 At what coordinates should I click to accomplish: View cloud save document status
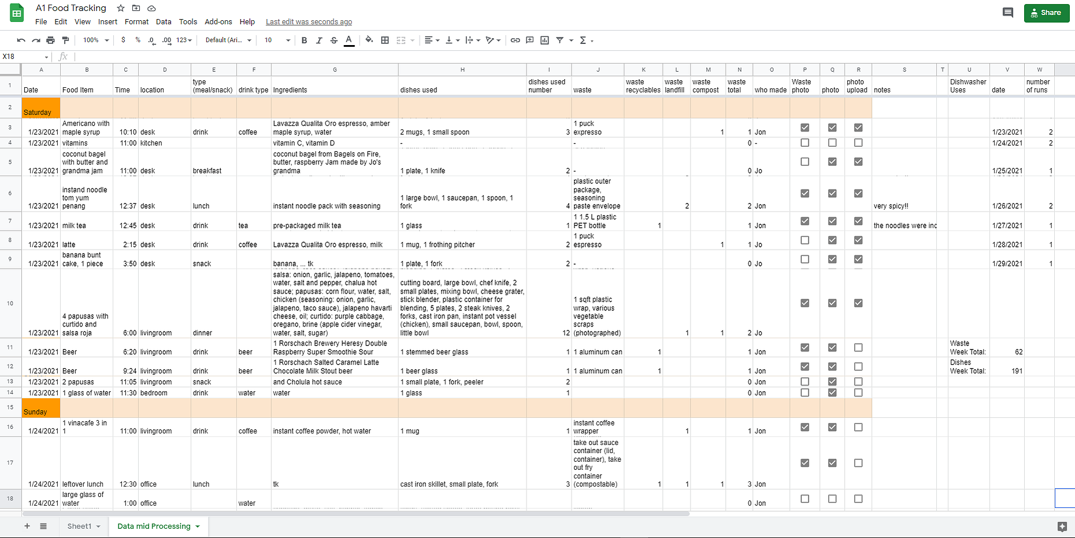click(151, 8)
